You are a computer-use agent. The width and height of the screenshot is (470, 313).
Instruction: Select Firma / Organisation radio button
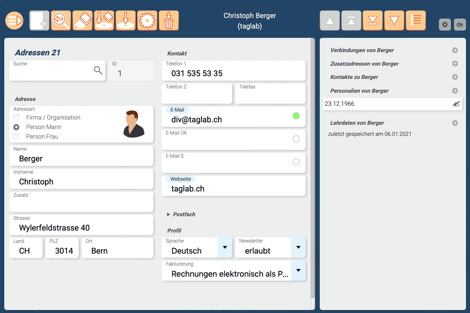pos(17,118)
